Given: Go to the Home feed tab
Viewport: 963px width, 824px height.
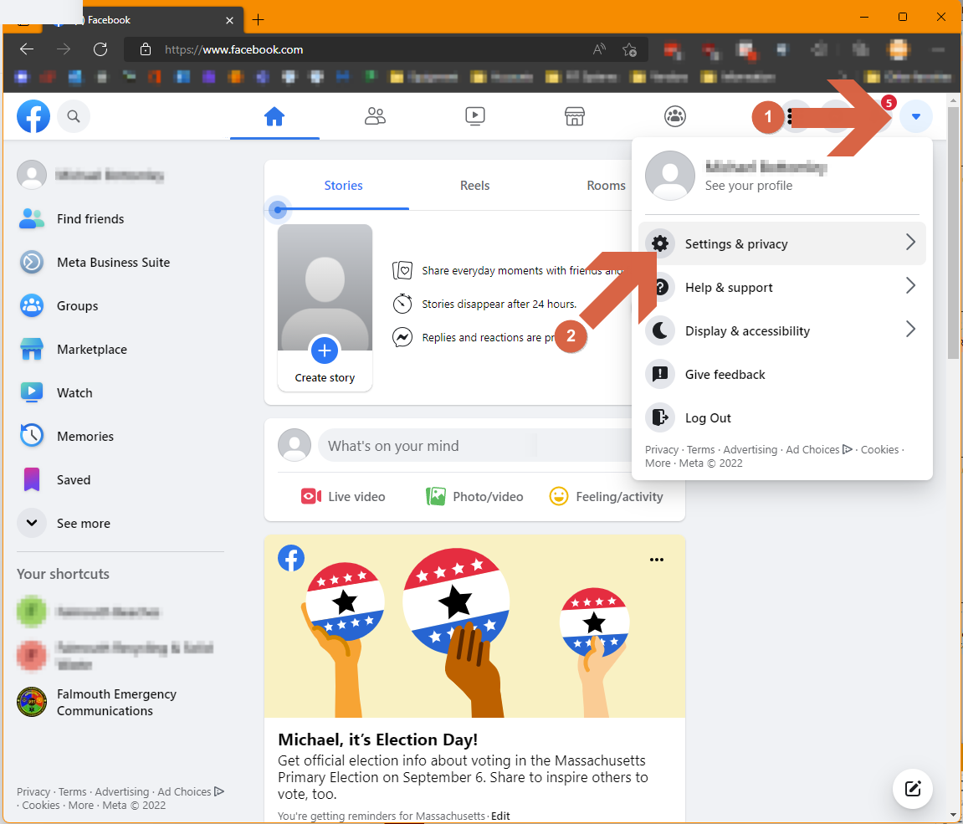Looking at the screenshot, I should click(274, 116).
